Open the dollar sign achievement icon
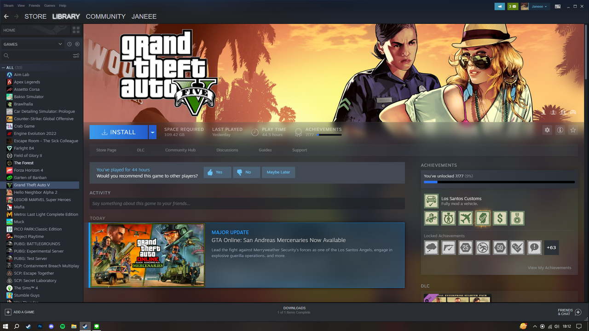This screenshot has height=331, width=589. point(500,218)
